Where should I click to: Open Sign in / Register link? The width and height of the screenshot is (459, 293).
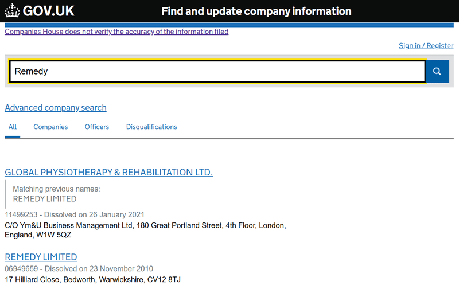(x=426, y=46)
